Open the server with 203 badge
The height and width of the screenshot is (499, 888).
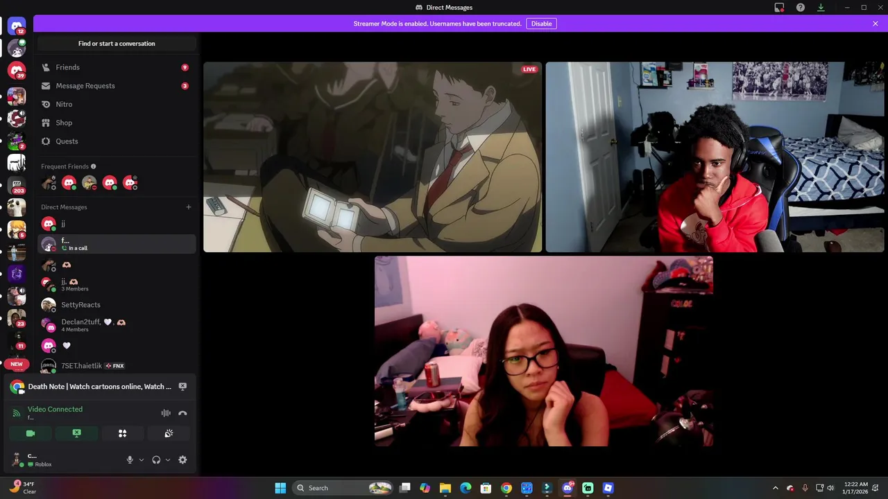(17, 185)
